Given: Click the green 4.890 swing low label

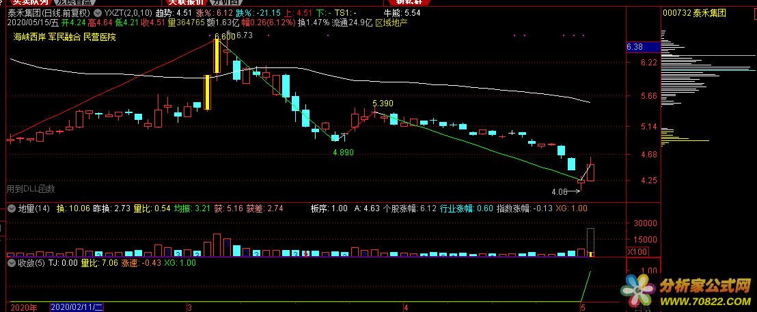Looking at the screenshot, I should click(x=343, y=152).
